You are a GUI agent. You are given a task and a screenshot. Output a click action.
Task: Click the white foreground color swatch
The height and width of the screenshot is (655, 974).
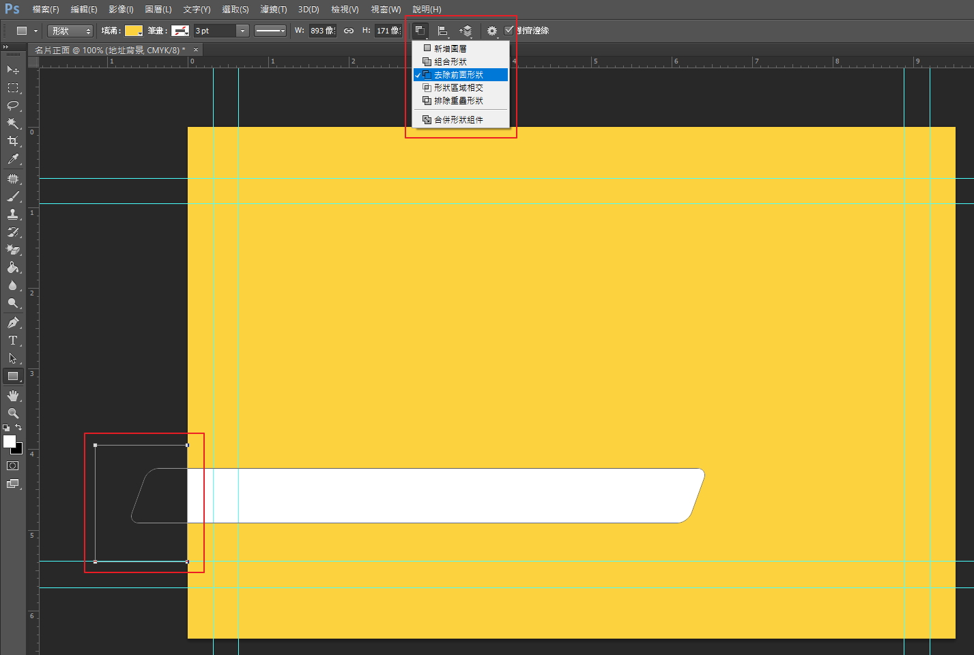click(9, 441)
